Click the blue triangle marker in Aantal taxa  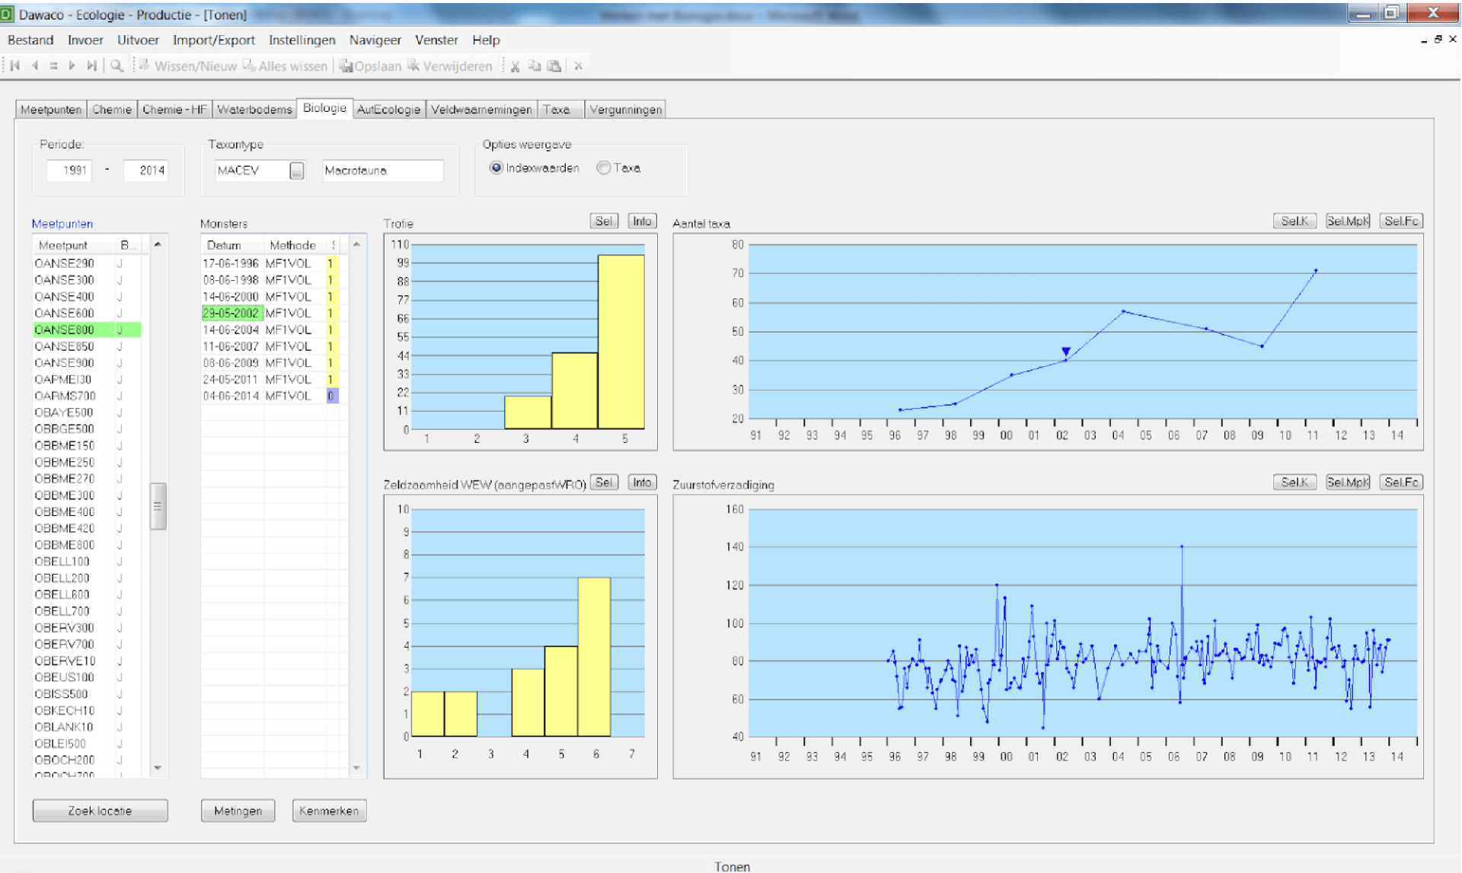(1066, 352)
